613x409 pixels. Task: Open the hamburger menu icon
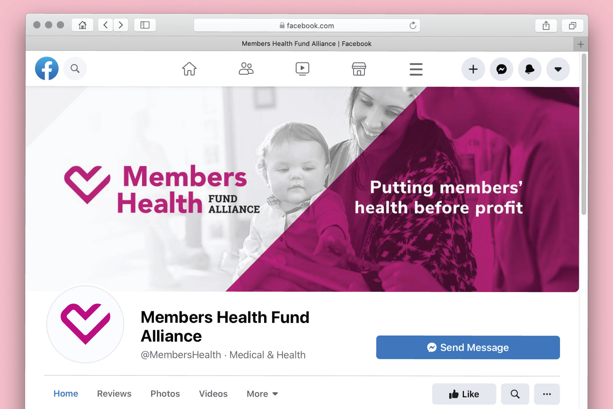click(416, 69)
